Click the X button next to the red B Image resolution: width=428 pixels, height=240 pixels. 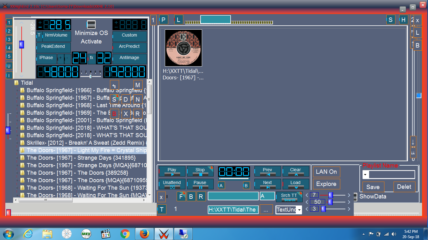pos(126,114)
